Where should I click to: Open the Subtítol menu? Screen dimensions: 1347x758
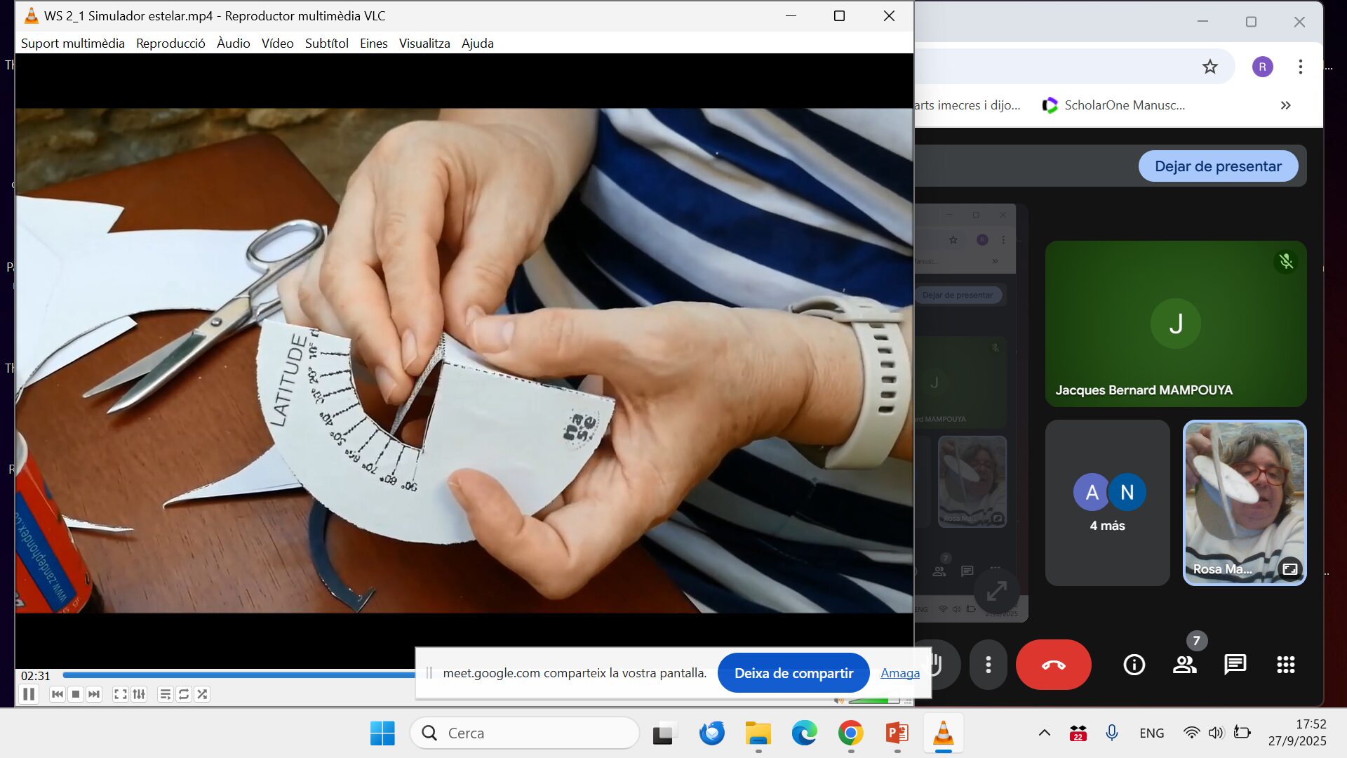[x=326, y=44]
